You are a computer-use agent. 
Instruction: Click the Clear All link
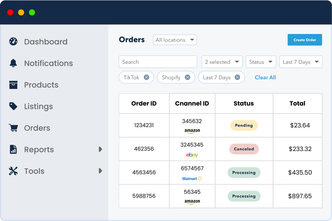click(265, 77)
